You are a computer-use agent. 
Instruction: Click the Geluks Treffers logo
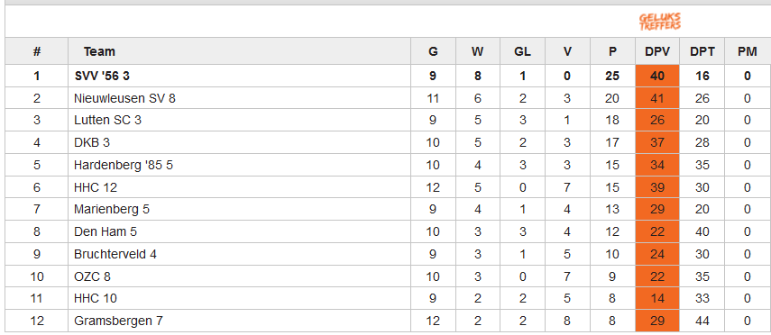coord(660,22)
